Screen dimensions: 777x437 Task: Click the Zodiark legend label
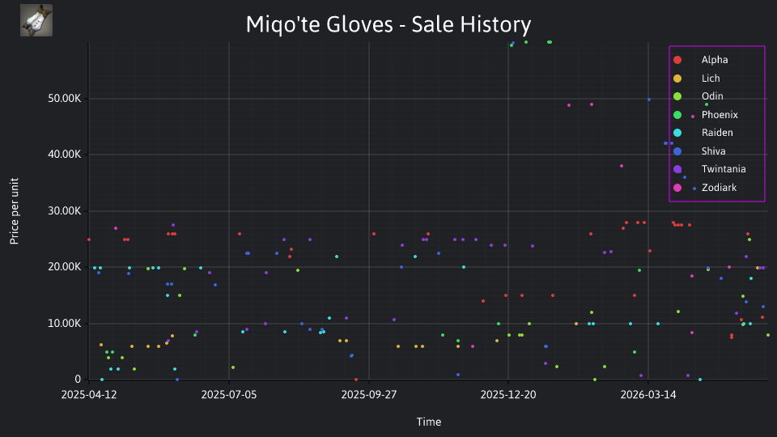point(719,188)
